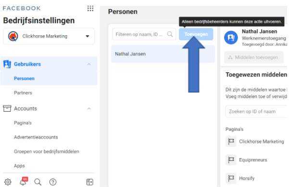Open the settings gear icon

[x=8, y=182]
